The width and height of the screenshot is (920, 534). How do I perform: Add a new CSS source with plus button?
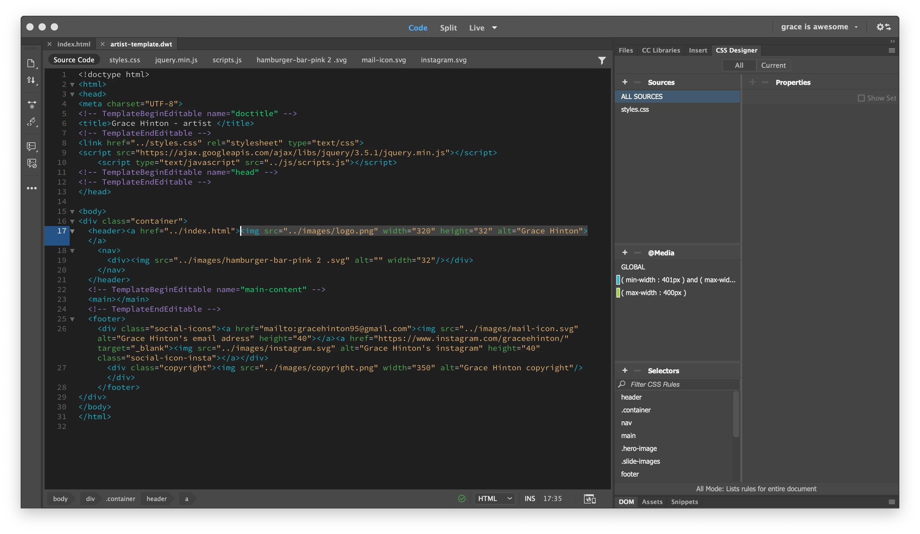[x=625, y=82]
